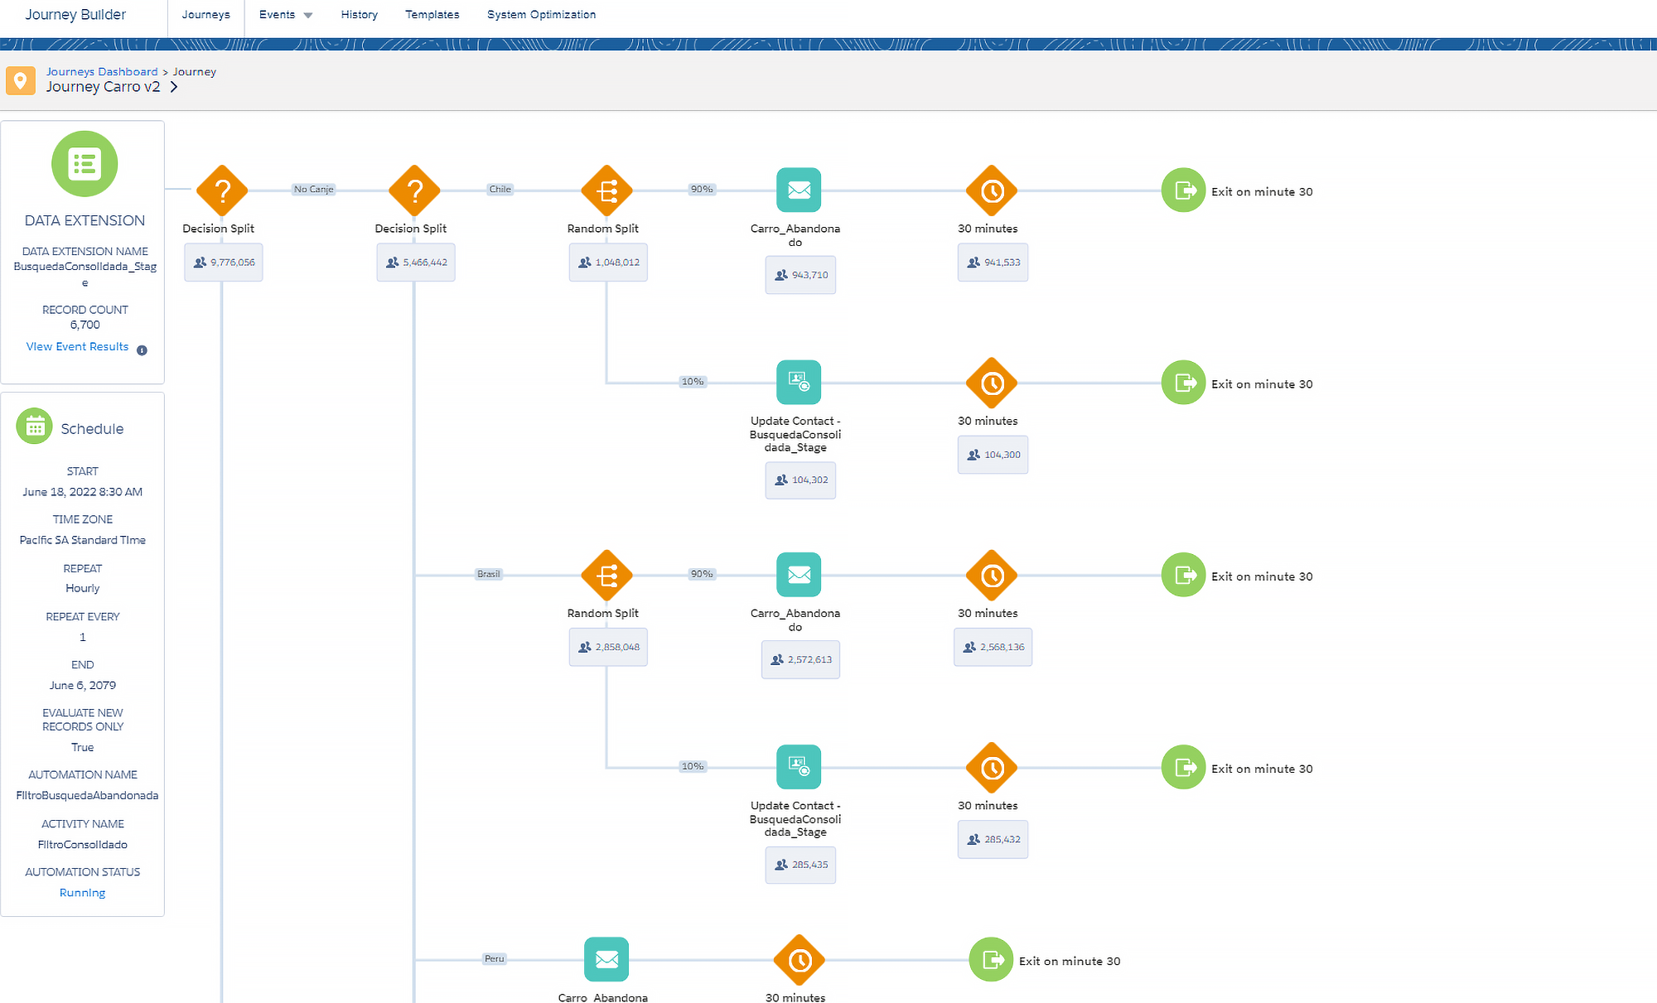The width and height of the screenshot is (1657, 1003).
Task: Click the first Decision Split diamond icon
Action: 222,190
